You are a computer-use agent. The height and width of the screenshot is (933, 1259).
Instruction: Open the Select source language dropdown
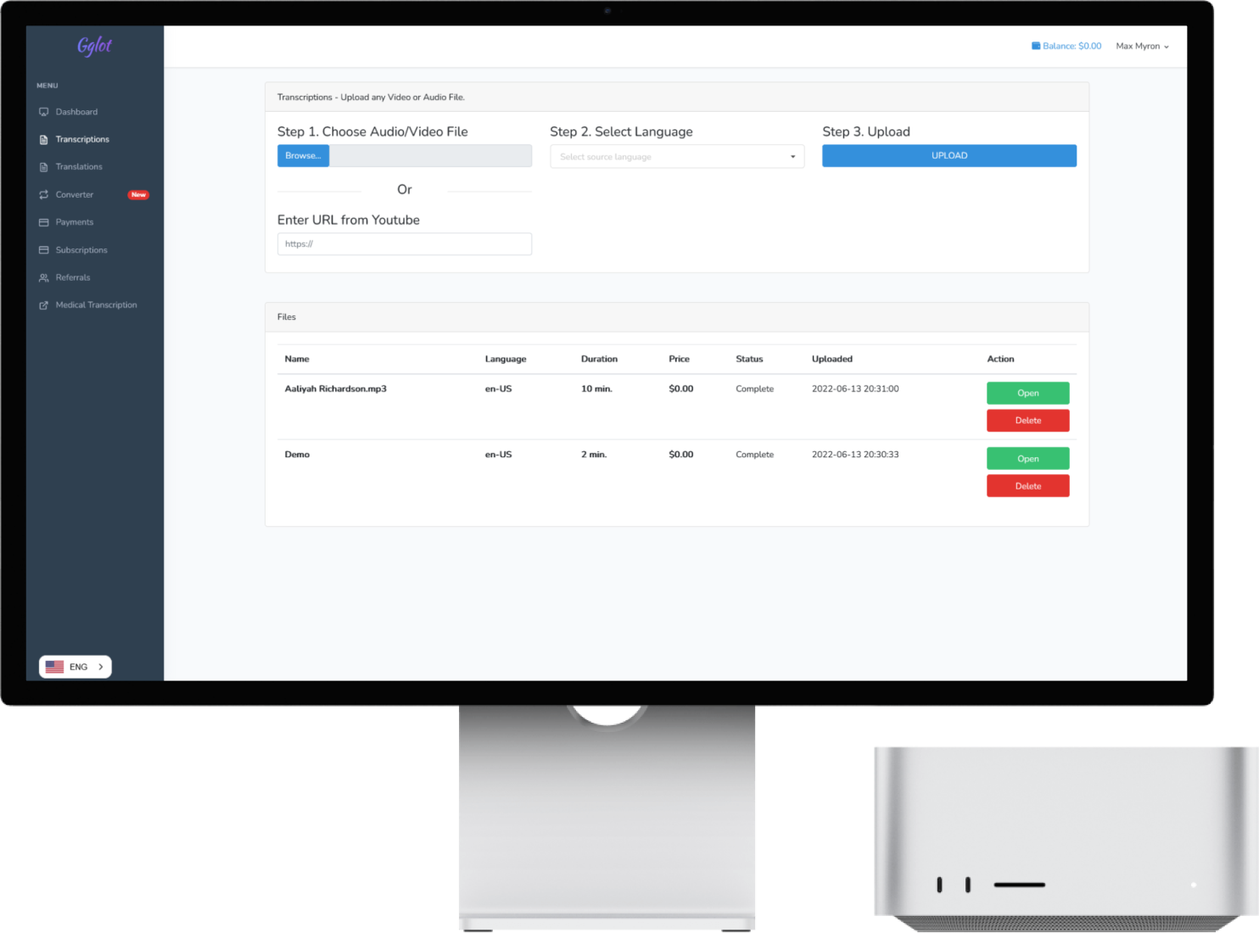(x=677, y=157)
